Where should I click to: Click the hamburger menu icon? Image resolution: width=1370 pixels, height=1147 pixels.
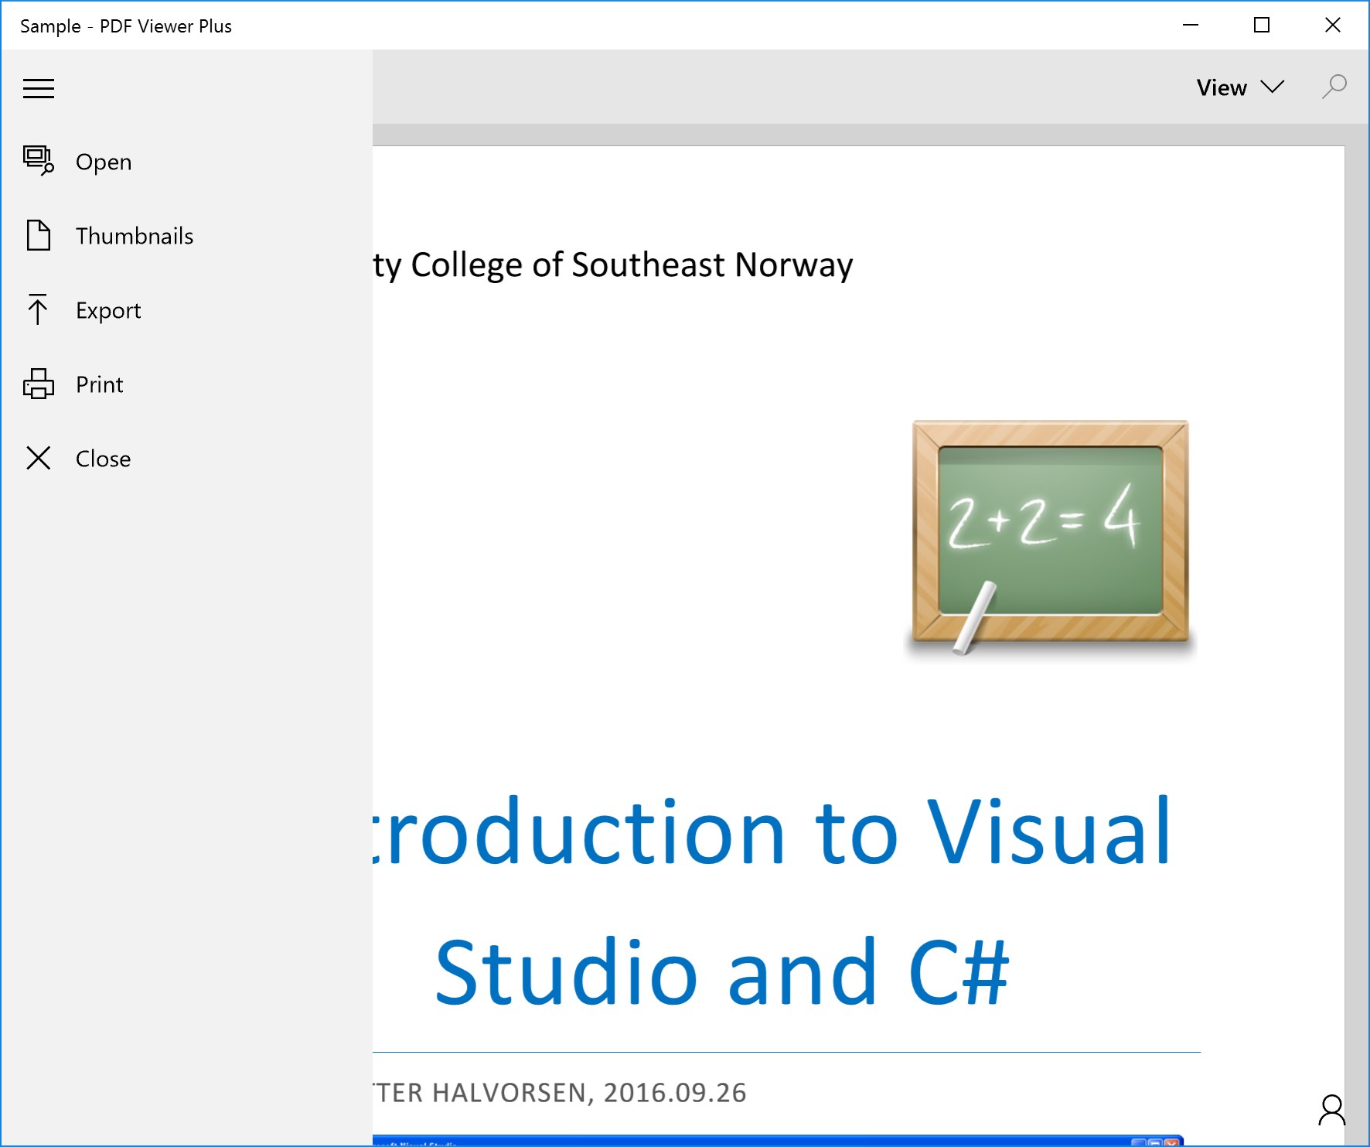tap(39, 88)
